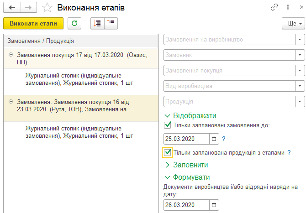Click into the Продукція filter field
Viewport: 306px width, 213px height.
click(x=229, y=102)
